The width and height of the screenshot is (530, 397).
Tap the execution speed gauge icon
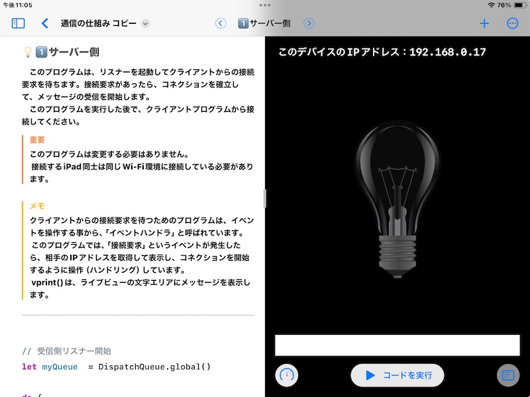pos(286,375)
